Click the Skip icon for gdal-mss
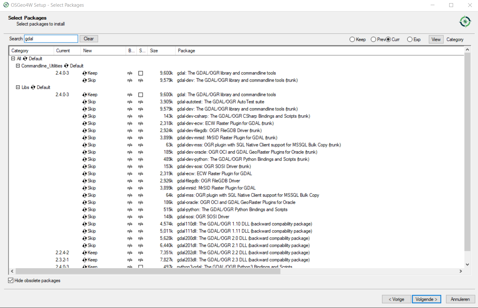This screenshot has height=308, width=478. point(84,195)
